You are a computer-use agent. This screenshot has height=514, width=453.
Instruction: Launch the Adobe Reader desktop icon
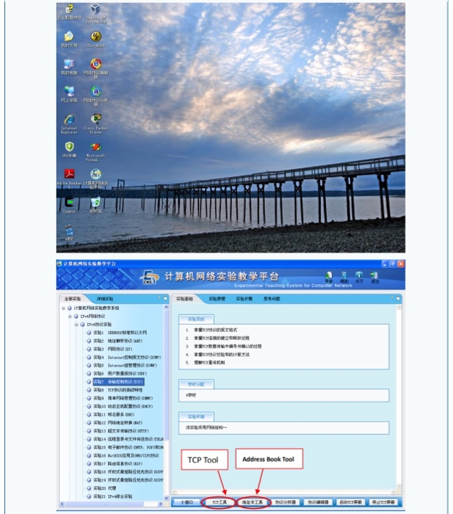point(69,178)
